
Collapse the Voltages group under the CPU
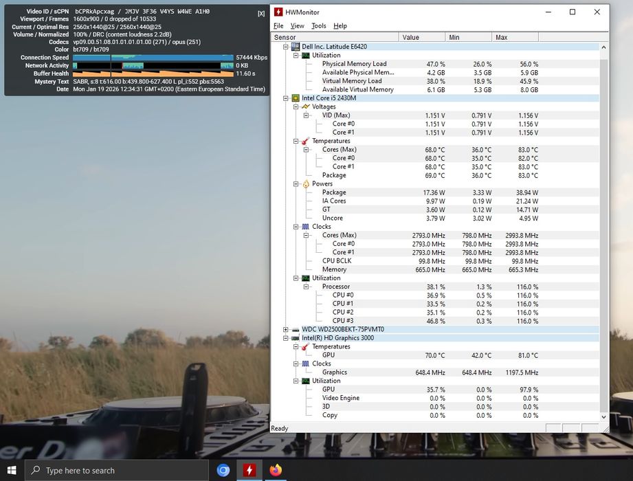(296, 107)
